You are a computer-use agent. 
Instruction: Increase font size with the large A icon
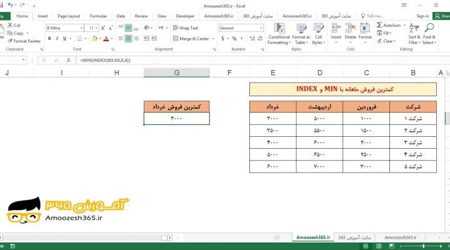click(103, 28)
